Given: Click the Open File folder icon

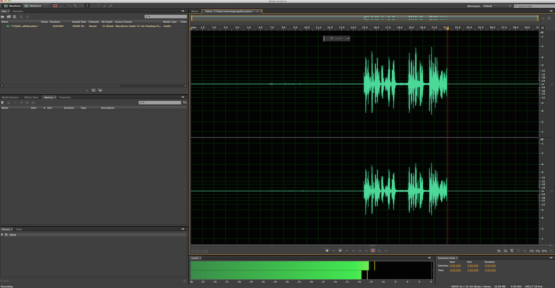Looking at the screenshot, I should tap(3, 17).
